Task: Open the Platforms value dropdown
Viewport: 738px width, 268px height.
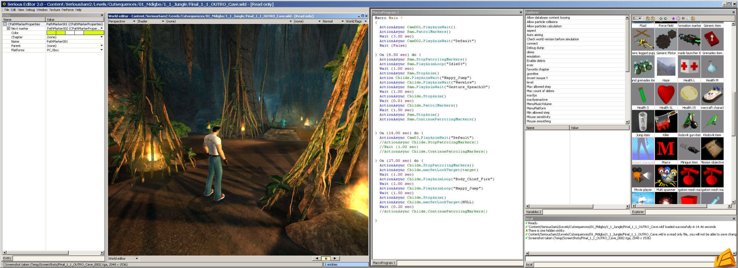Action: (101, 50)
